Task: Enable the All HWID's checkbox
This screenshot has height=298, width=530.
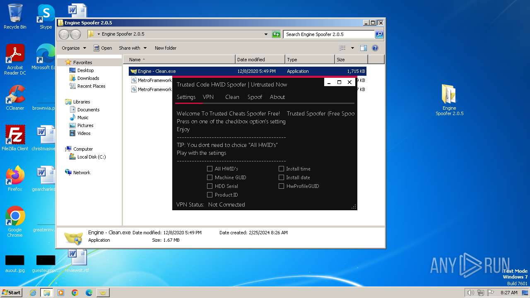Action: 210,169
